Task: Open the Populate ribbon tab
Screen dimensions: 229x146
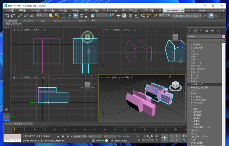Action: click(x=82, y=20)
